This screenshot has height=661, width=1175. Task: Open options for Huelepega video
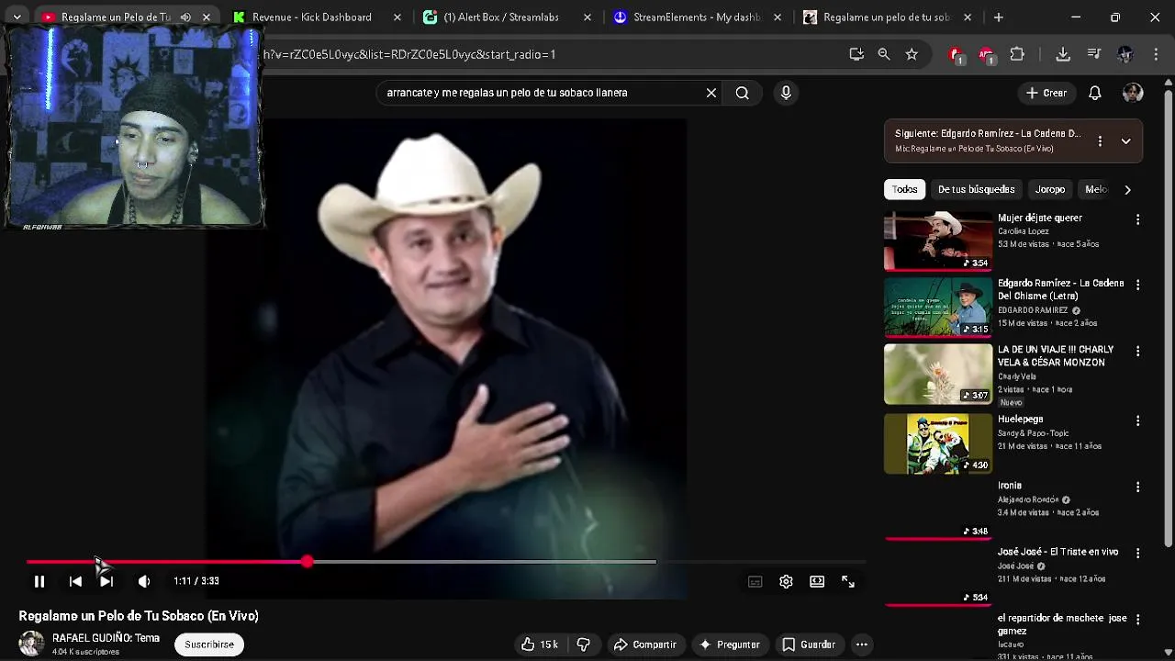click(x=1137, y=421)
